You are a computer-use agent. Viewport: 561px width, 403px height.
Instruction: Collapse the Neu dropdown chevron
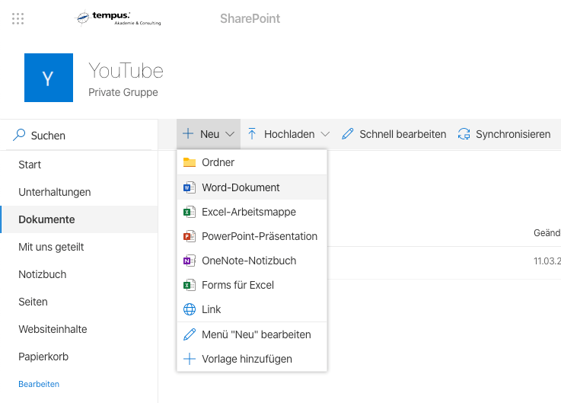click(x=230, y=134)
